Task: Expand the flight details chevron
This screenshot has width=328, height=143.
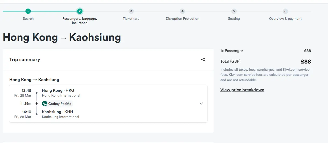Action: click(201, 104)
